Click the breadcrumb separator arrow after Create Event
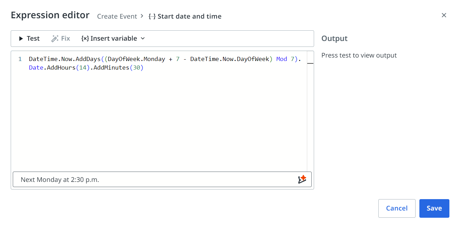The width and height of the screenshot is (457, 226). (x=142, y=16)
